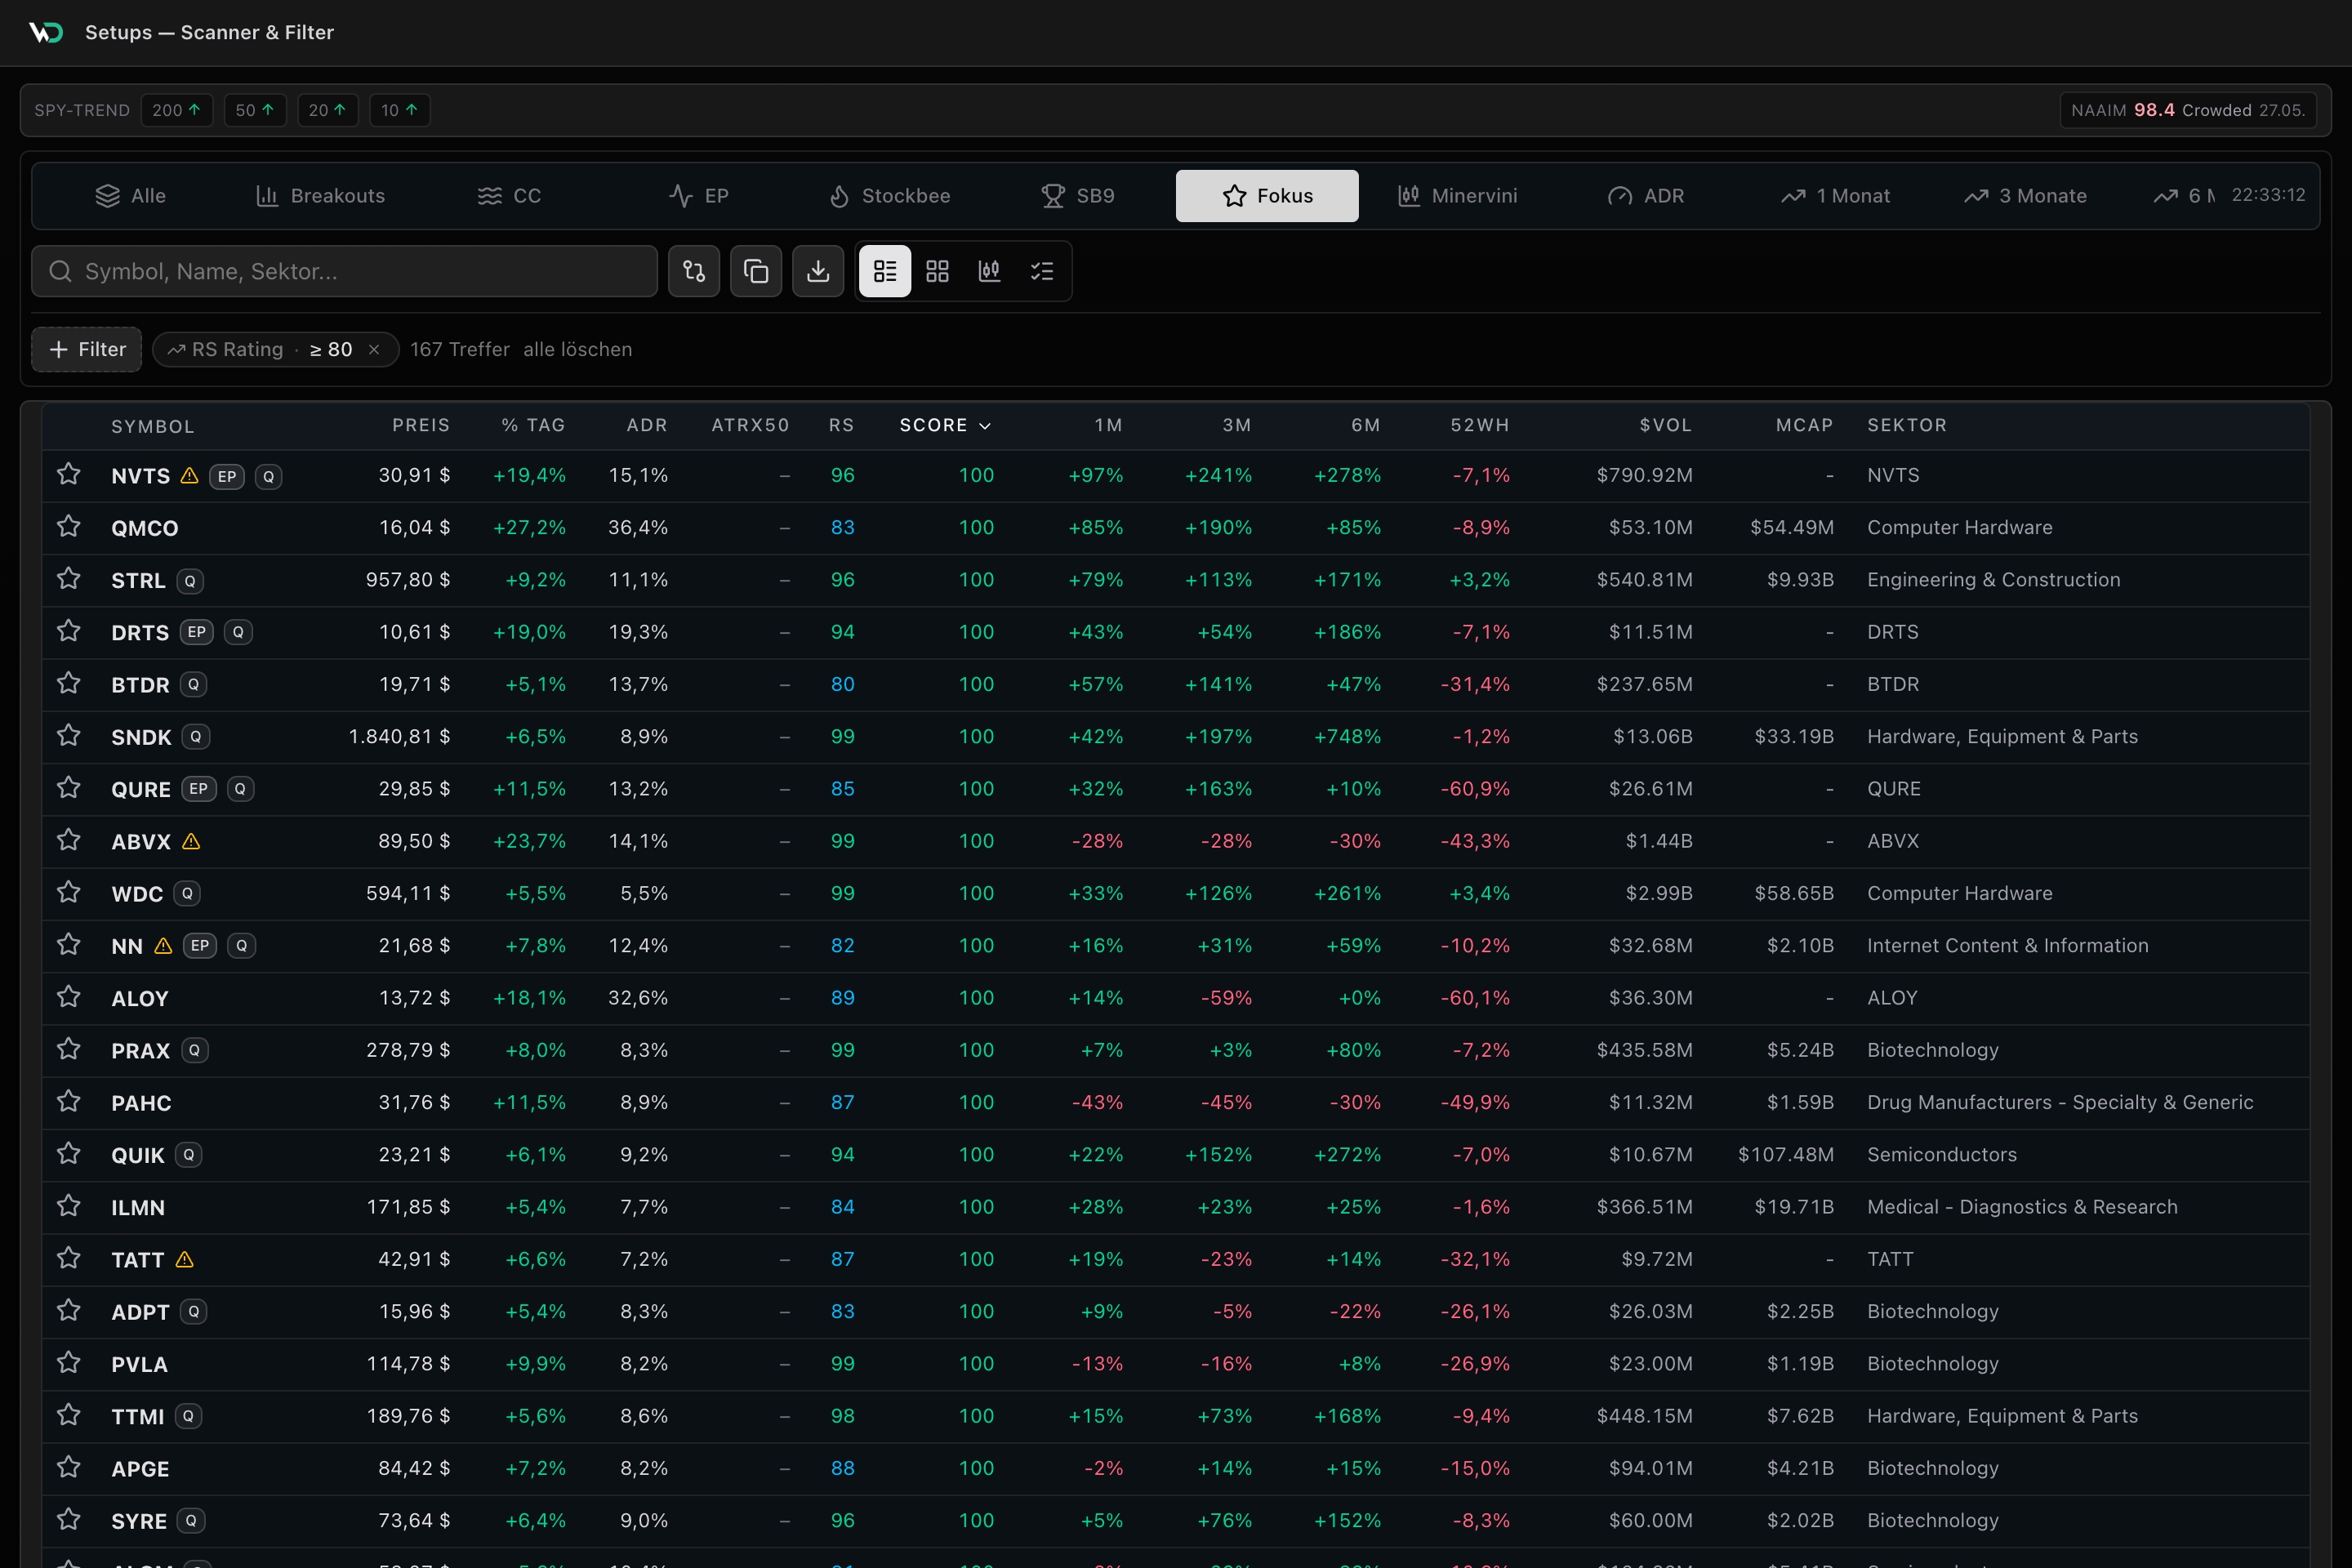Click the compare/sync icon next to search
The image size is (2352, 1568).
[x=694, y=271]
